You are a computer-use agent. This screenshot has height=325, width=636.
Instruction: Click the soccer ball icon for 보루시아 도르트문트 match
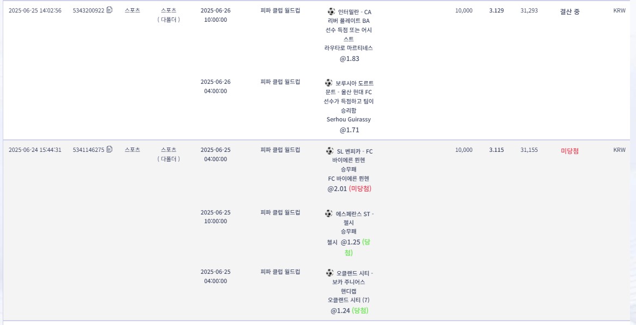(328, 83)
